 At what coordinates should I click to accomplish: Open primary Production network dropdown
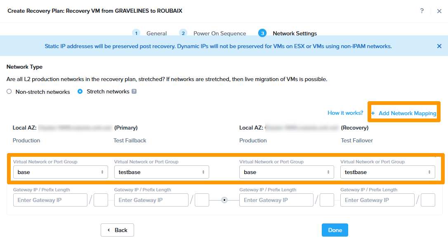tap(61, 172)
